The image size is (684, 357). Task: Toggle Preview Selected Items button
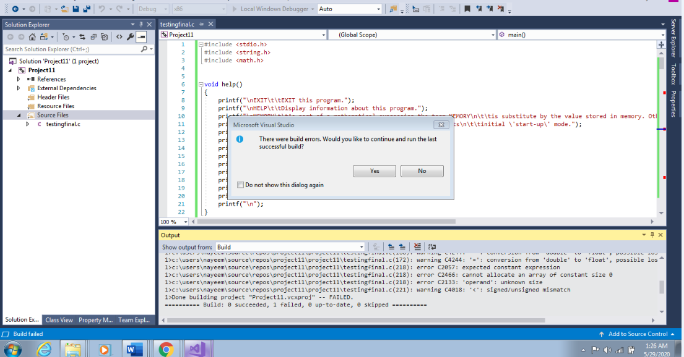click(x=141, y=37)
